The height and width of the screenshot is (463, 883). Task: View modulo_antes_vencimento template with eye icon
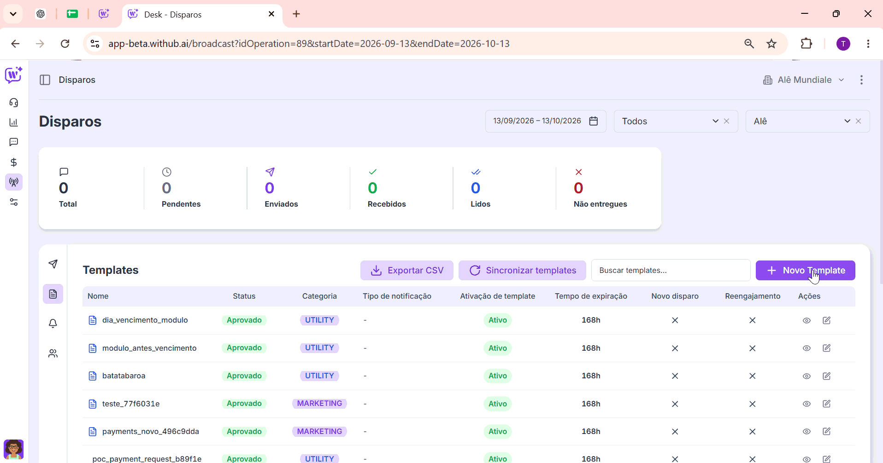click(806, 348)
